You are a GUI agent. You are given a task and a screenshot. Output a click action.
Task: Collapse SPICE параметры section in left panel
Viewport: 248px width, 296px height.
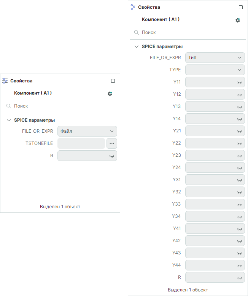9,120
